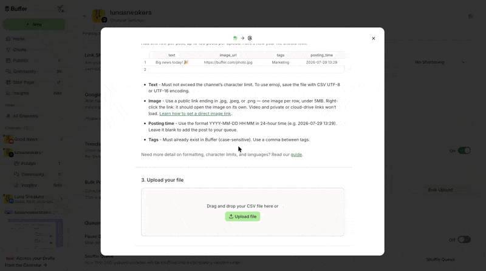Image resolution: width=486 pixels, height=271 pixels.
Task: Click the 'https://buffer.com/photo.jpg' cell
Action: click(228, 62)
